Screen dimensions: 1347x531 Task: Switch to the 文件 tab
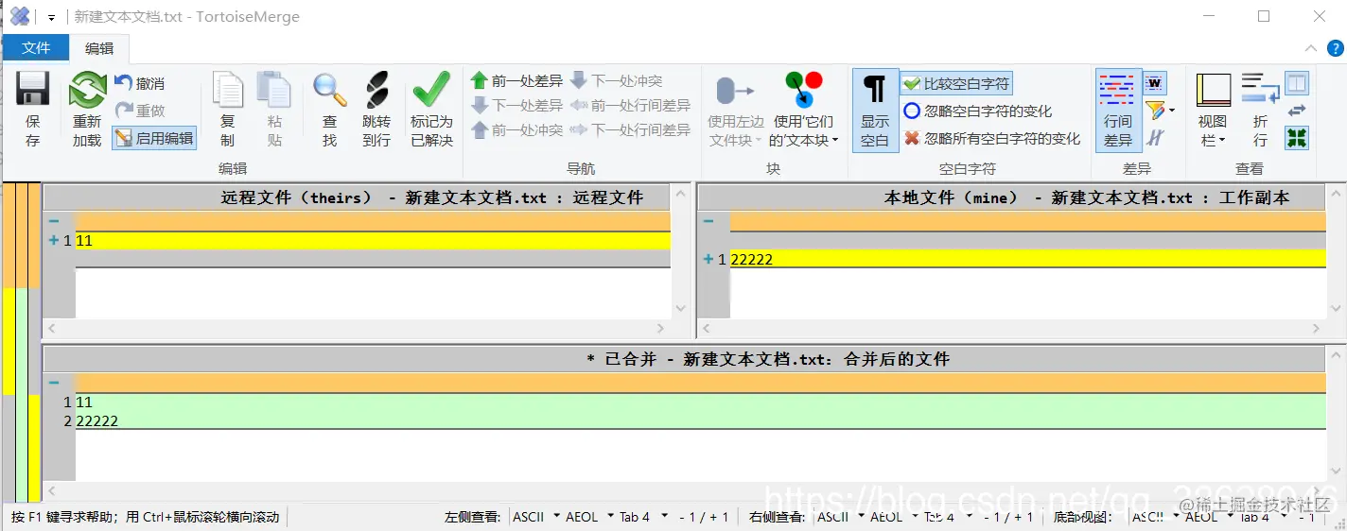tap(36, 48)
